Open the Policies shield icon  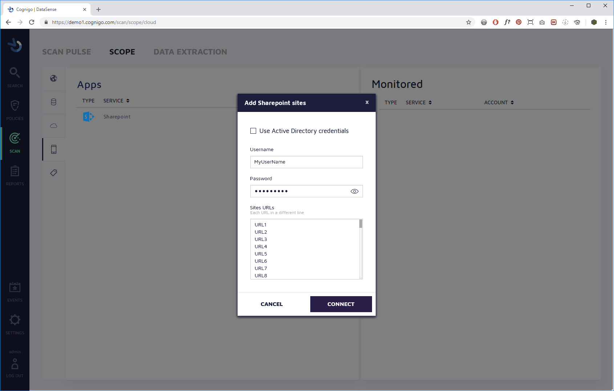coord(15,110)
